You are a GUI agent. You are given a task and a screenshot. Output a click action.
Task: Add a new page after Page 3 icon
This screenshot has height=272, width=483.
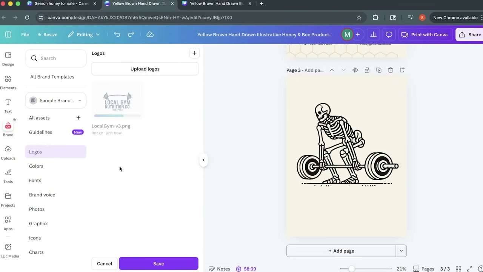(x=402, y=70)
